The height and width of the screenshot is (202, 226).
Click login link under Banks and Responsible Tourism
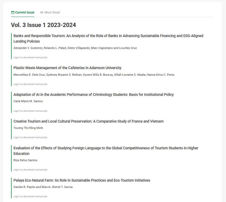click(x=31, y=57)
